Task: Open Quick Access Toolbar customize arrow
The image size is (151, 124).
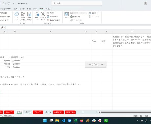Action: click(x=14, y=3)
